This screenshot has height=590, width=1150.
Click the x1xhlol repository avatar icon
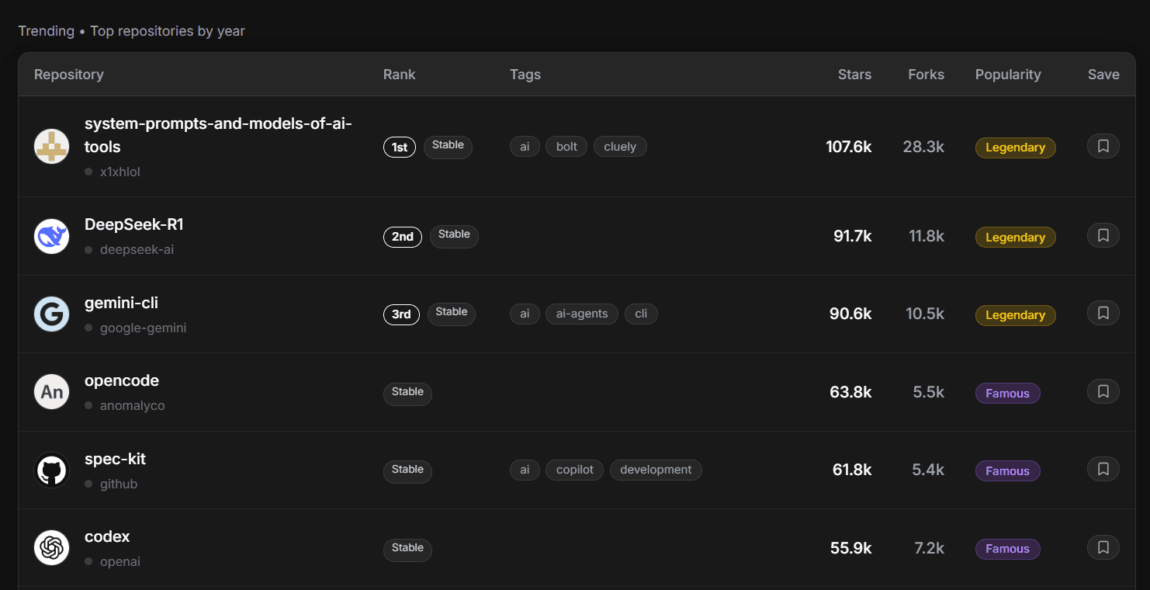(52, 146)
